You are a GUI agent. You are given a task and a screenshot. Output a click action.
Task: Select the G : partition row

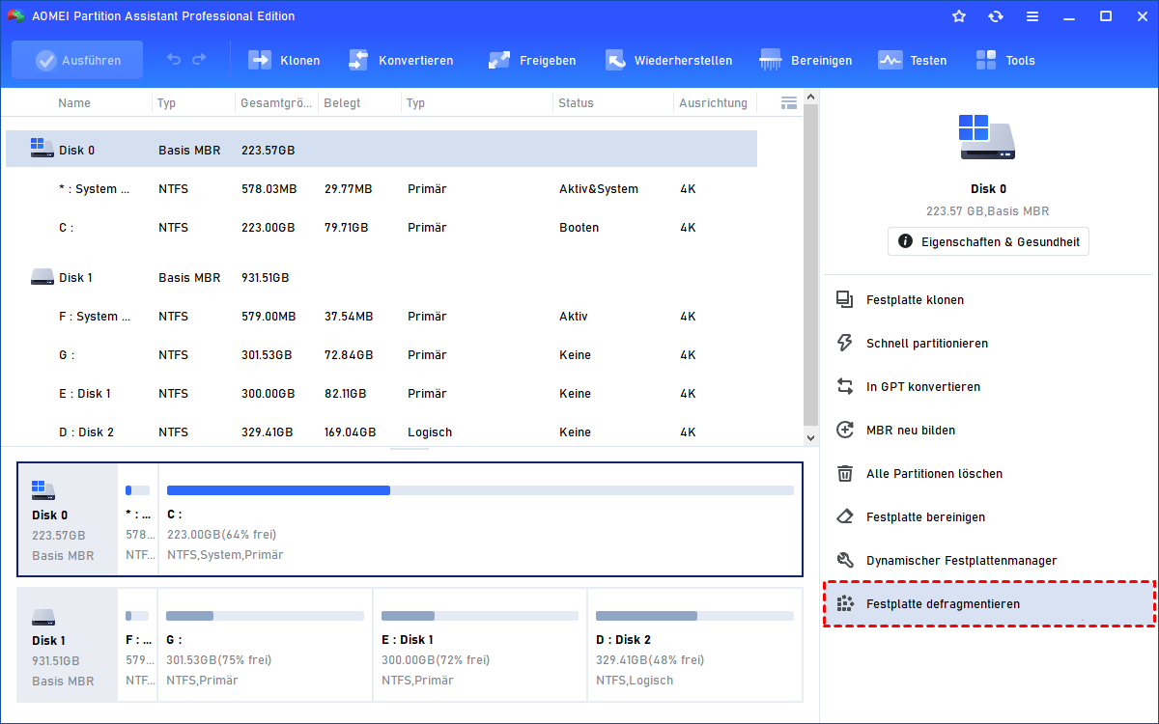382,355
